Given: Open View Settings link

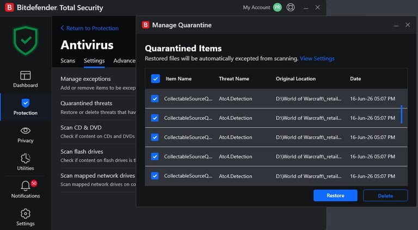Looking at the screenshot, I should (x=317, y=59).
